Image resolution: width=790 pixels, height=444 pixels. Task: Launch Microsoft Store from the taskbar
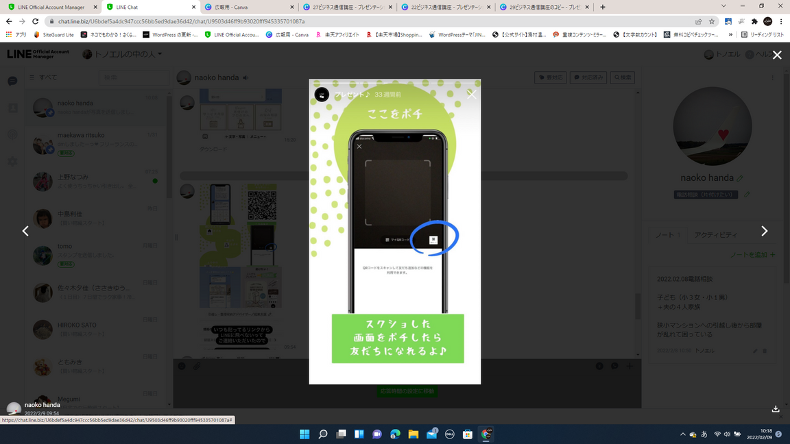468,434
